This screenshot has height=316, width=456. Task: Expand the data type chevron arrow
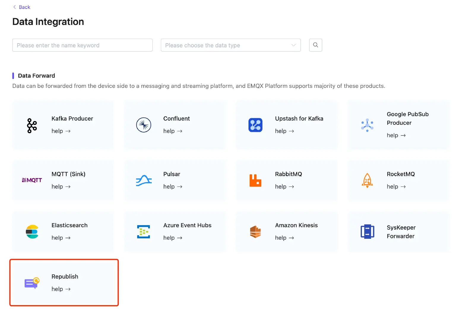point(294,45)
